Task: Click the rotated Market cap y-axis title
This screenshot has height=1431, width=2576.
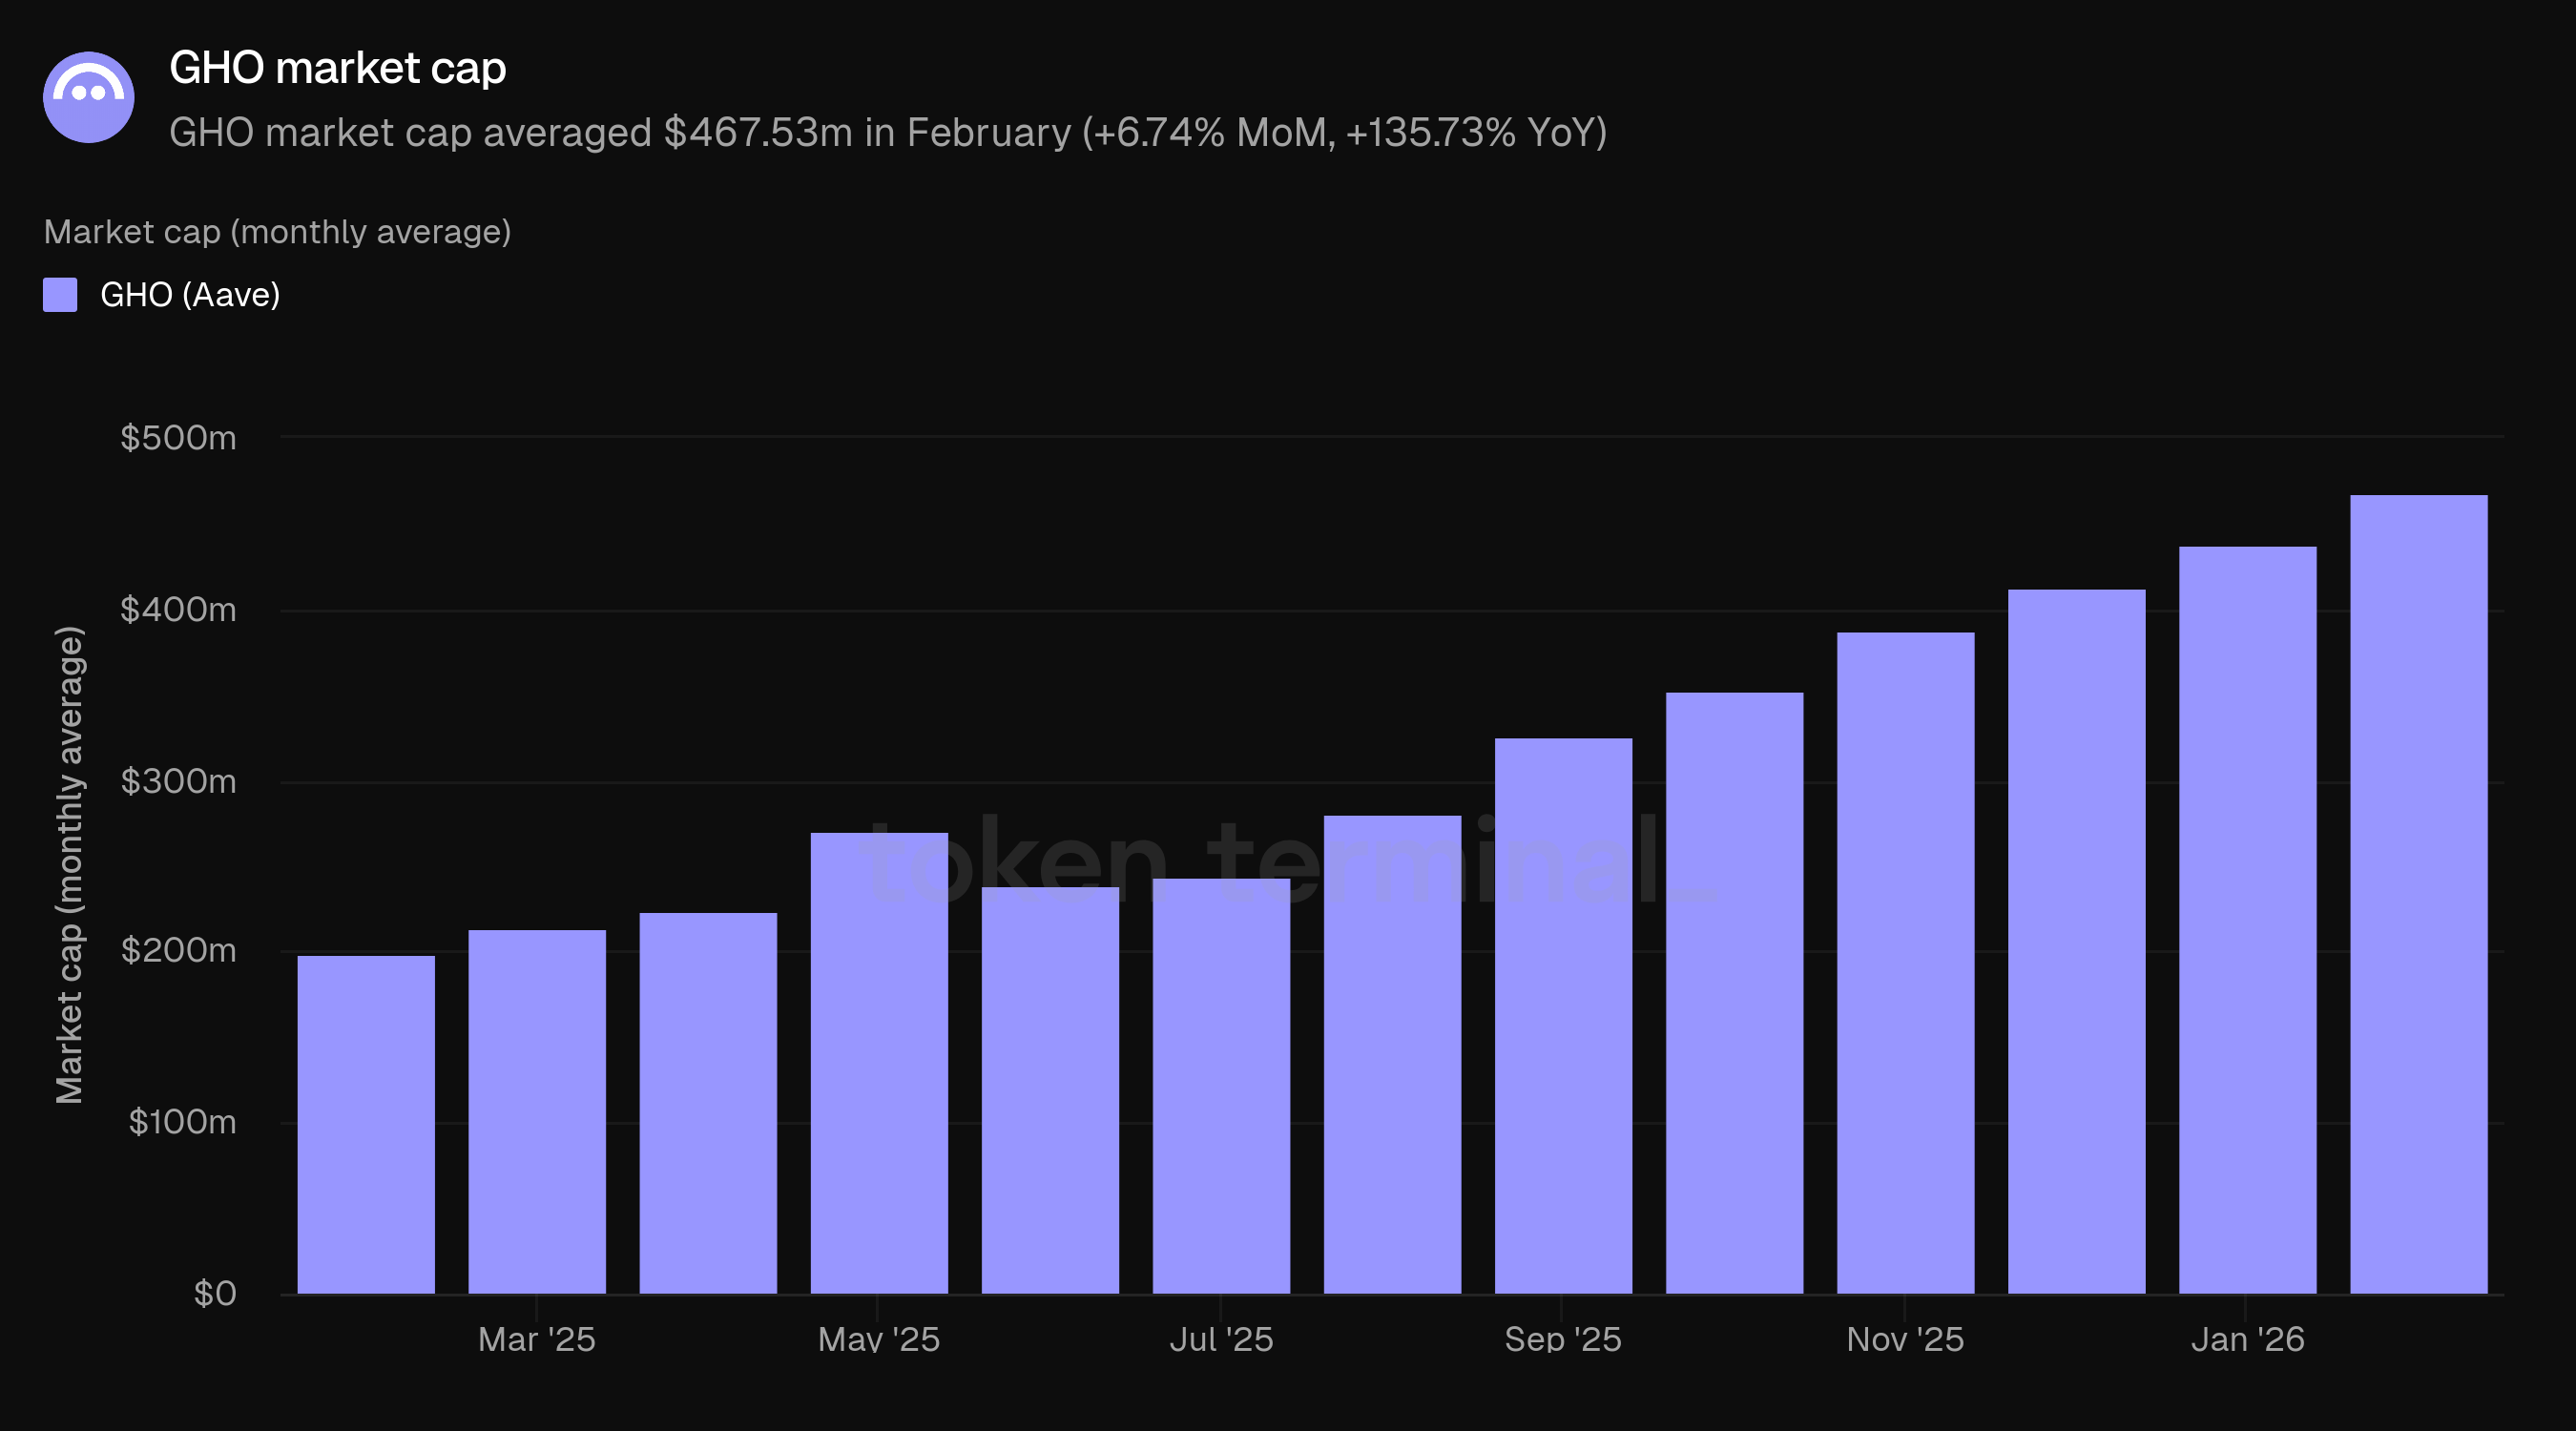Action: (x=69, y=865)
